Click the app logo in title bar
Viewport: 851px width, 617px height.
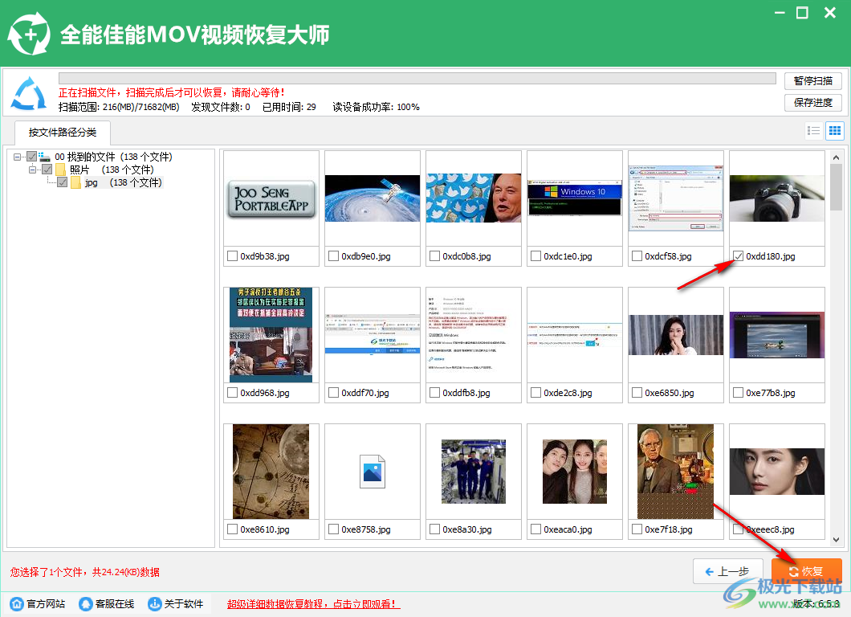tap(29, 35)
